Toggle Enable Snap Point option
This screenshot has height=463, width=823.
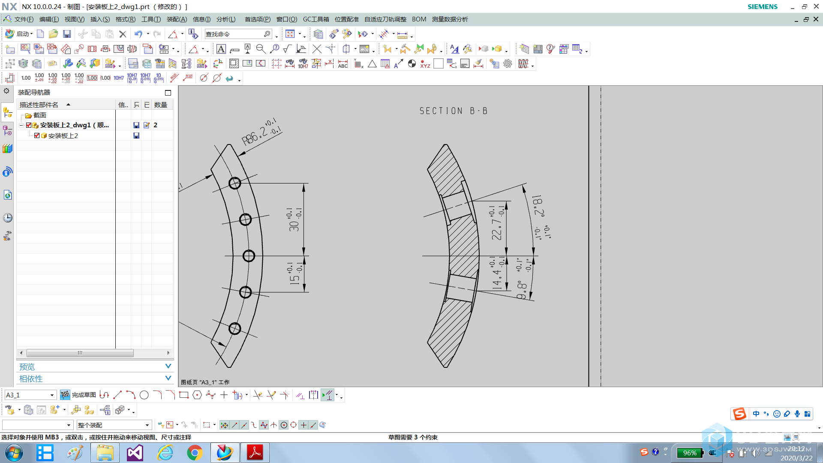(x=224, y=425)
